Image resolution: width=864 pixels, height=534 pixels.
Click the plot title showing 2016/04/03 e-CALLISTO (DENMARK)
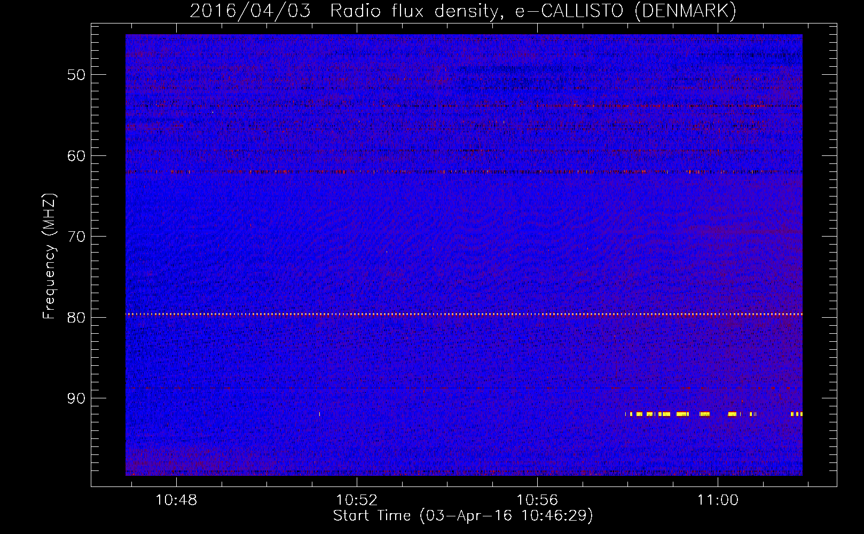pos(463,11)
